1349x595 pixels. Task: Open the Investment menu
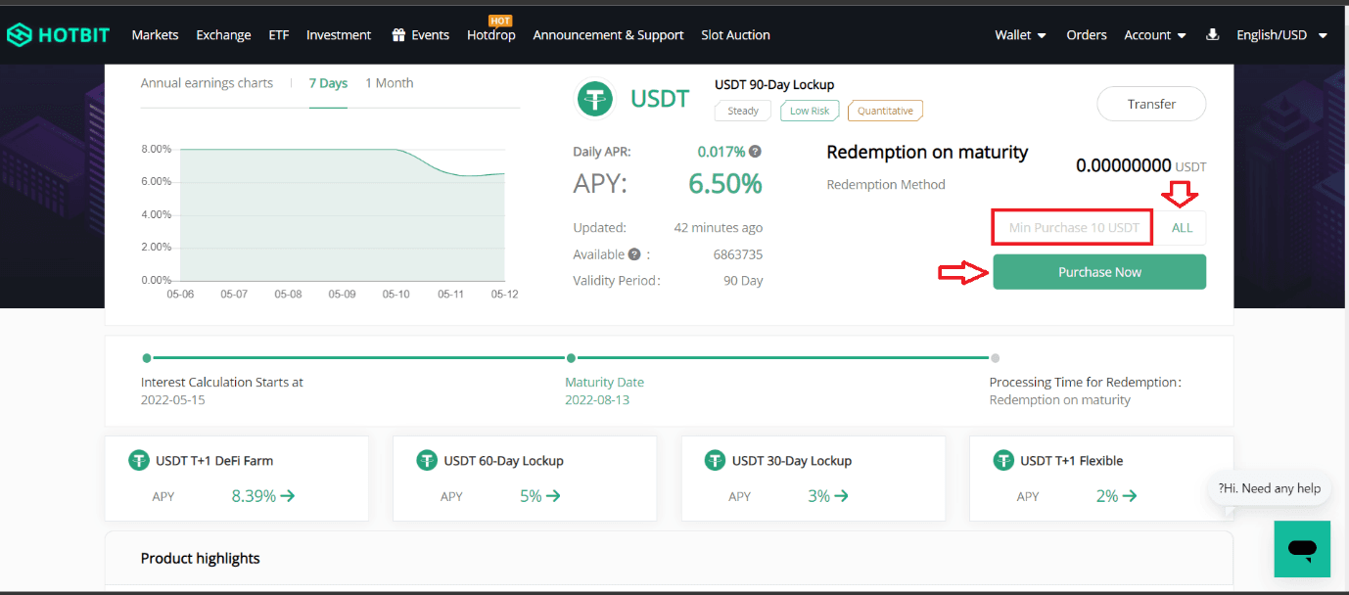tap(339, 35)
